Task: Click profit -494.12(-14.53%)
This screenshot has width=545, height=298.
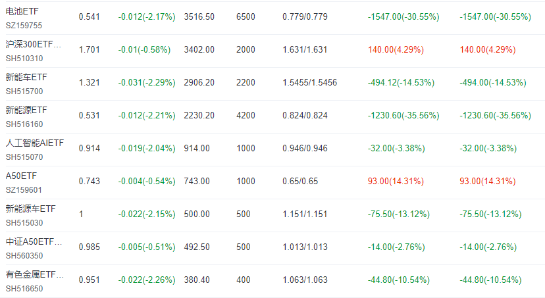Action: pos(401,83)
